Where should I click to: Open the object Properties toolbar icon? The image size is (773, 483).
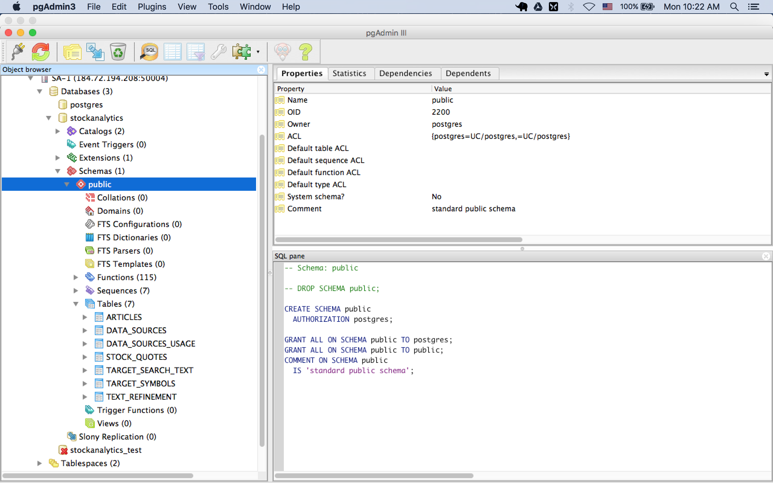[x=72, y=51]
